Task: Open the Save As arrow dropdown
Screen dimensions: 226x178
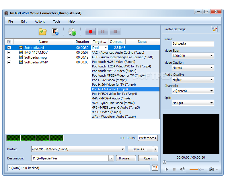Action: tap(155, 149)
